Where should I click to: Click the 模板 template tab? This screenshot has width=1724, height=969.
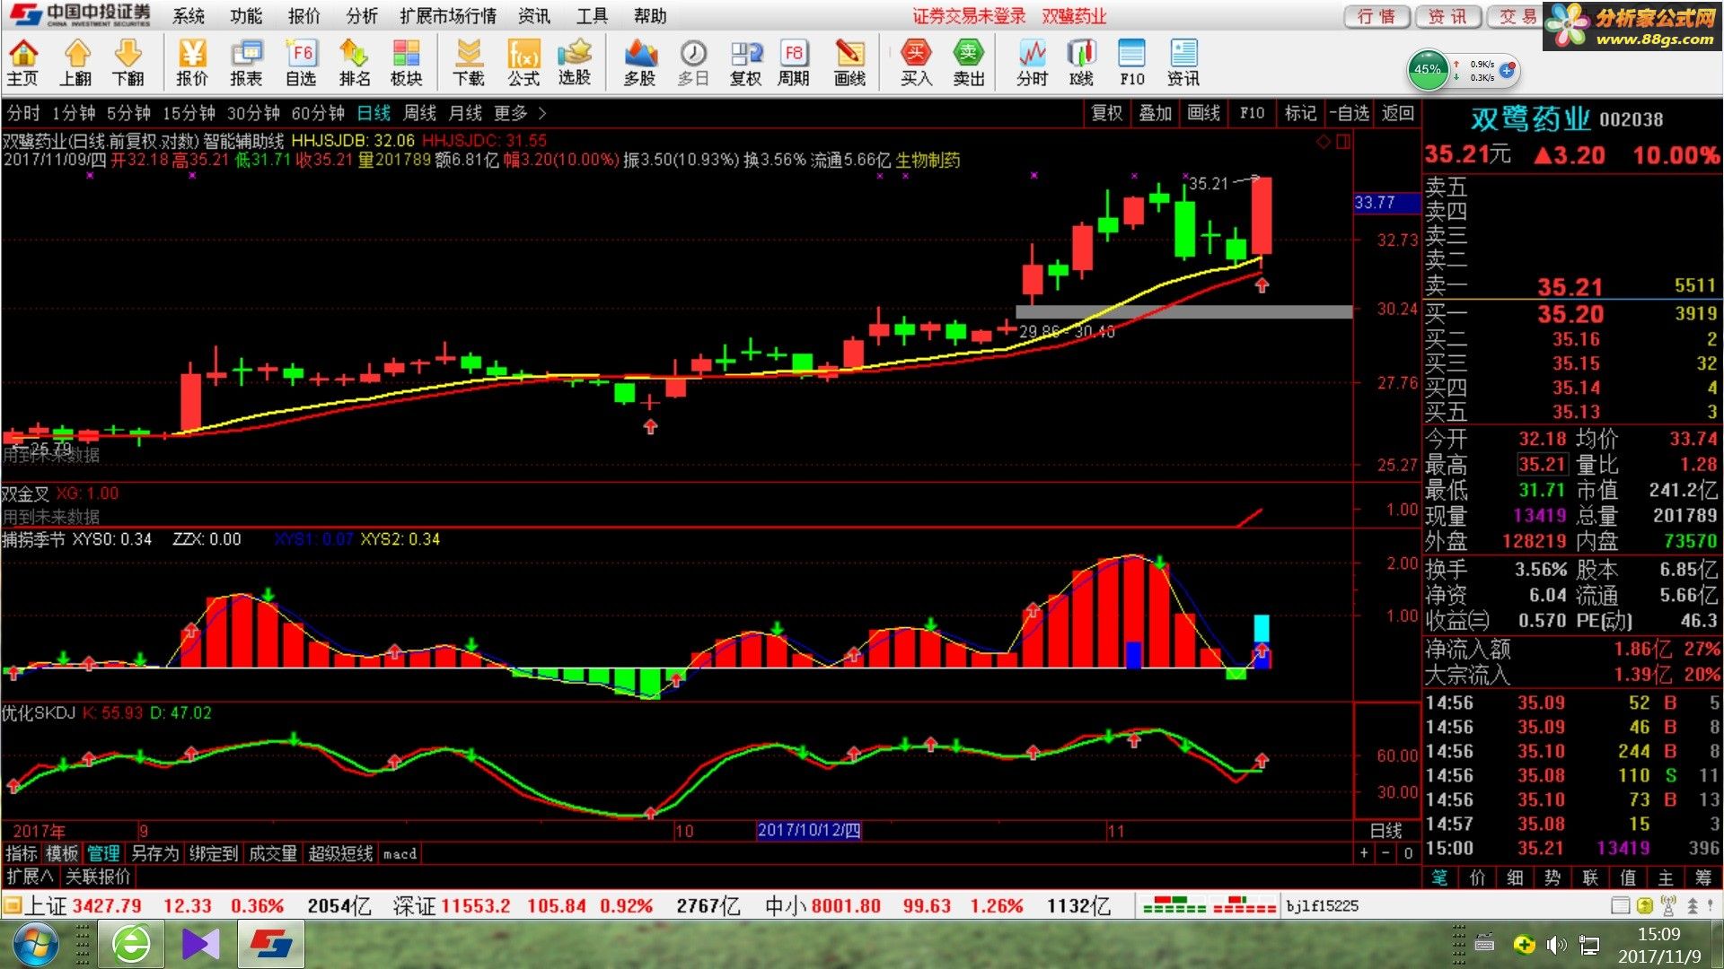click(62, 853)
